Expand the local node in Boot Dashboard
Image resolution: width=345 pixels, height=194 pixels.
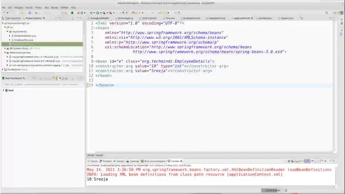coord(3,91)
